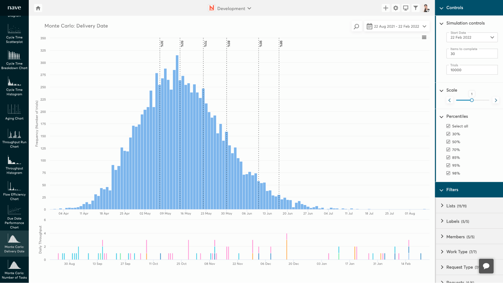Toggle the Select all checkbox
The height and width of the screenshot is (283, 503).
pos(448,126)
